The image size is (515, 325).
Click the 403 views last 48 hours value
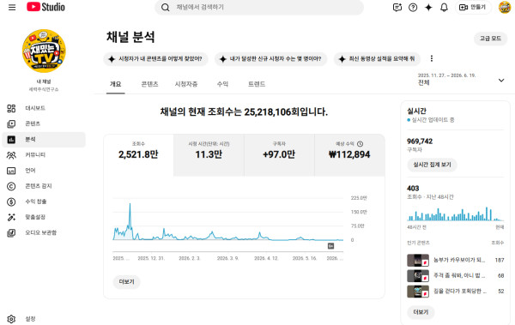tap(413, 189)
